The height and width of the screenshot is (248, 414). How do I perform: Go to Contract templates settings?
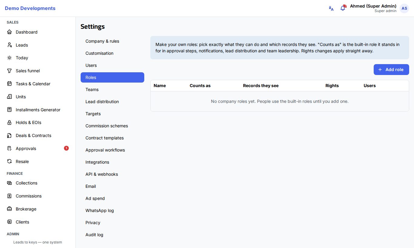112,138
